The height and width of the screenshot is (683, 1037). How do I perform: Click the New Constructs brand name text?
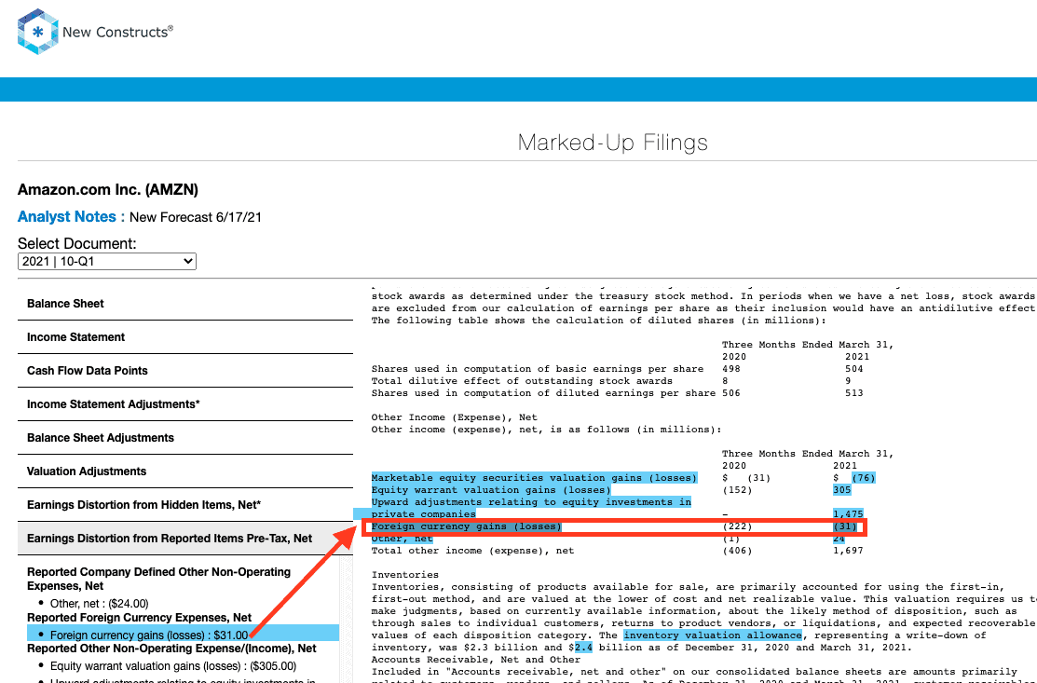point(117,32)
